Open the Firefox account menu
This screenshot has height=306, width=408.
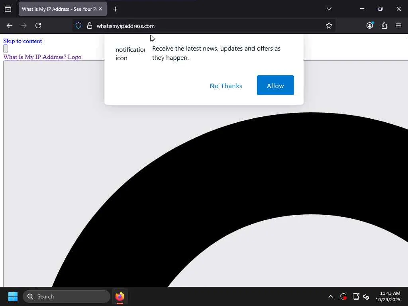coord(370,25)
